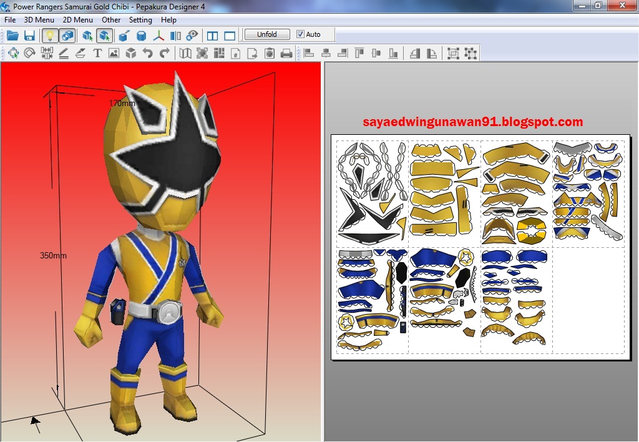The width and height of the screenshot is (639, 442).
Task: Open the File menu
Action: point(10,19)
